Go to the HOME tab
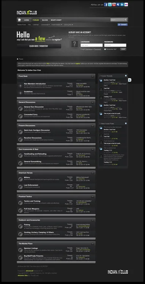 click(x=27, y=20)
